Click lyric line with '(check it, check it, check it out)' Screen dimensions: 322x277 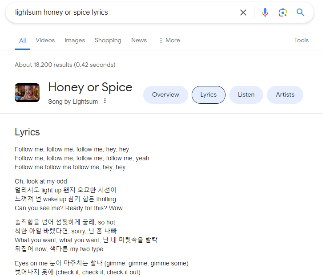pyautogui.click(x=78, y=272)
